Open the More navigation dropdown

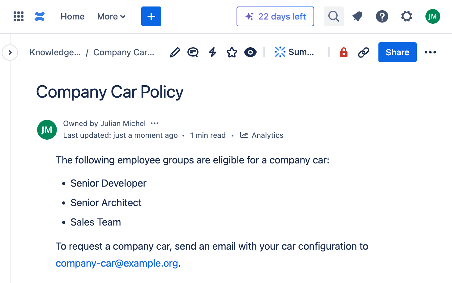click(x=111, y=16)
